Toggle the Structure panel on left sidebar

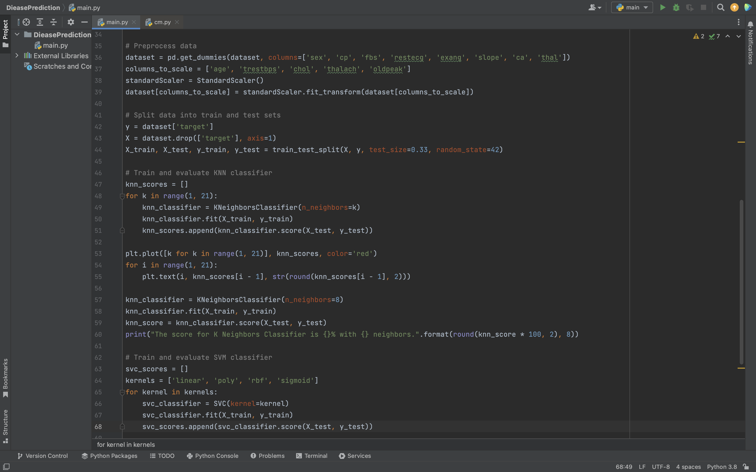click(6, 424)
